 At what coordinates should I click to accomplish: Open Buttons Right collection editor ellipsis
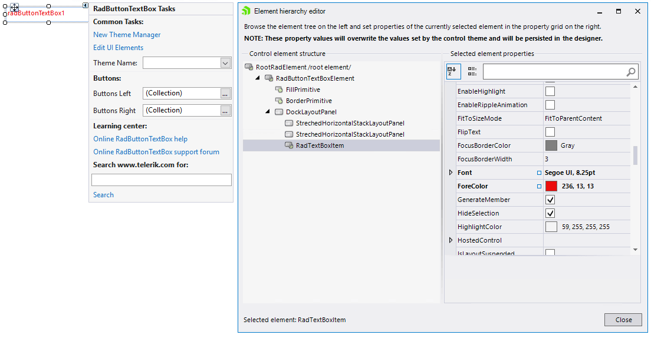pos(225,111)
